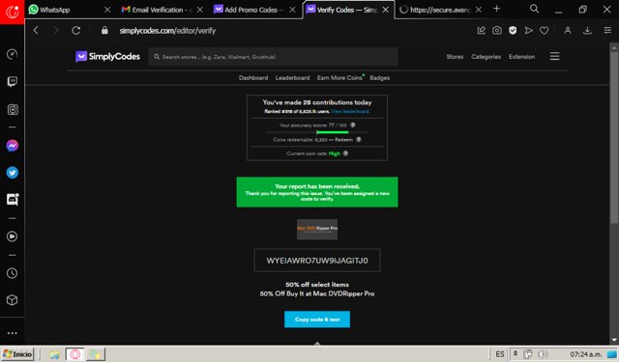619x362 pixels.
Task: Switch to the Email Verification Gmail tab
Action: pyautogui.click(x=157, y=10)
